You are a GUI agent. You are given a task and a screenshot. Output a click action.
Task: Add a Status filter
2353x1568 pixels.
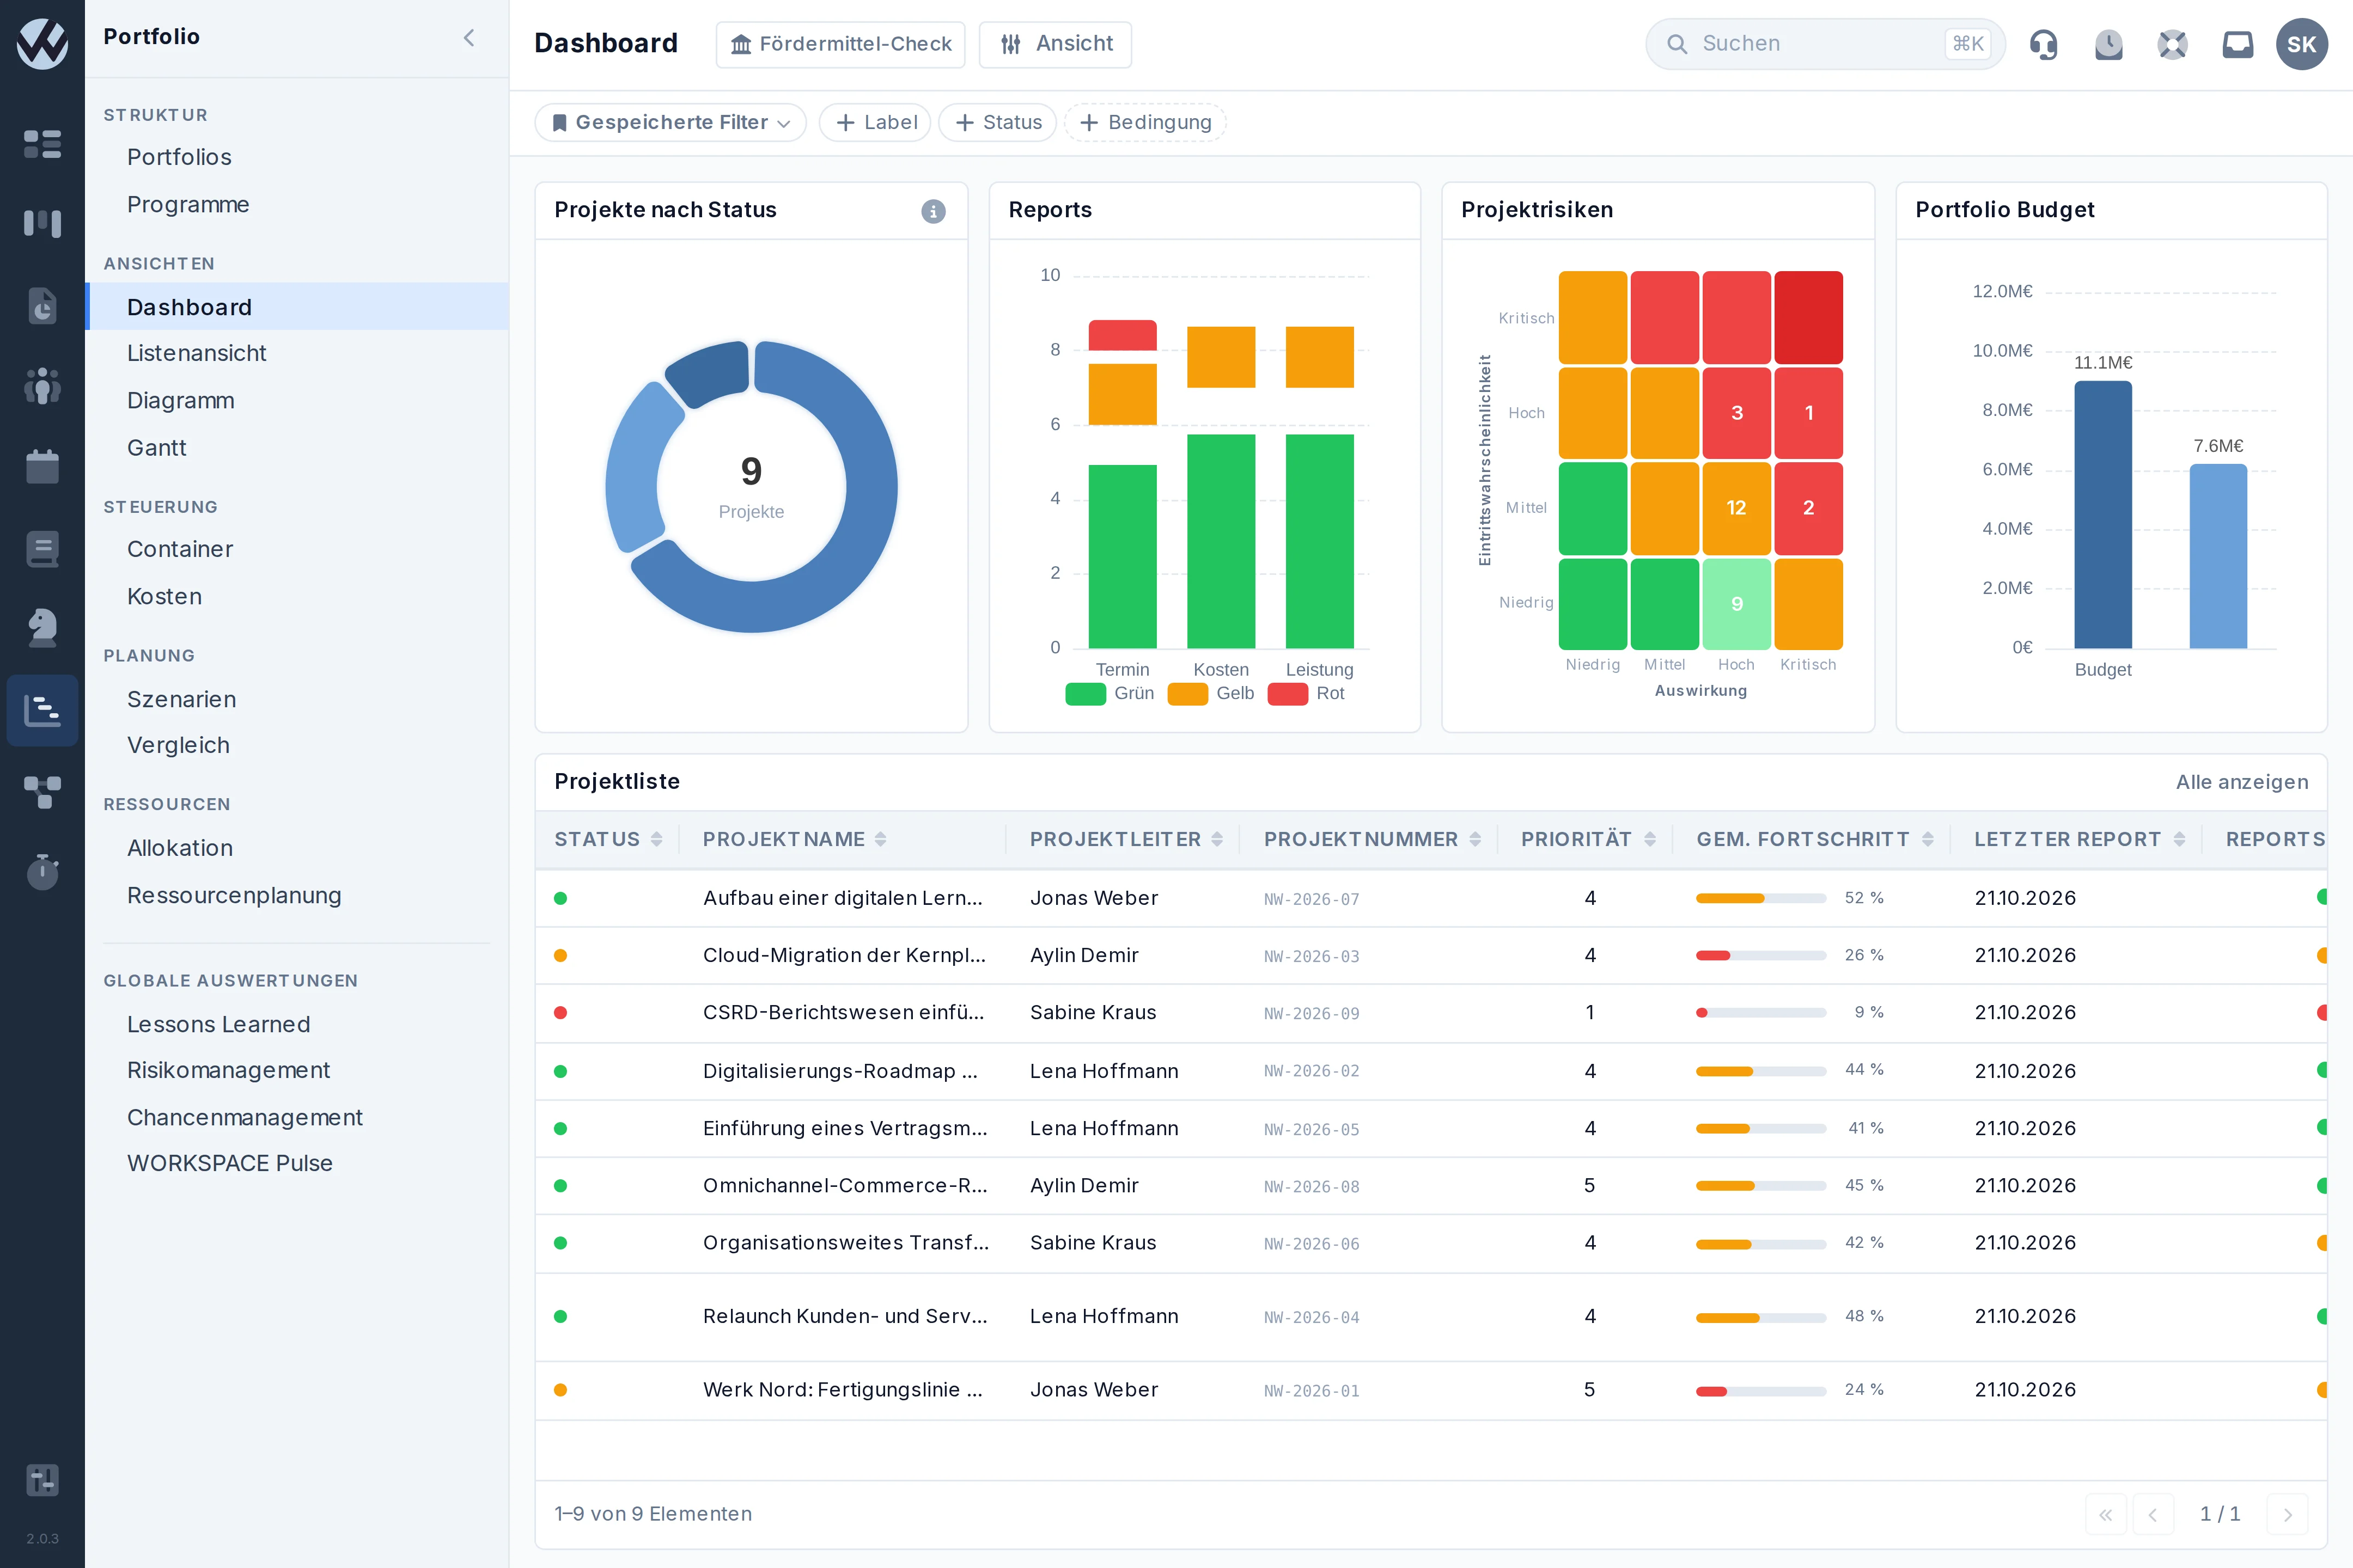997,122
